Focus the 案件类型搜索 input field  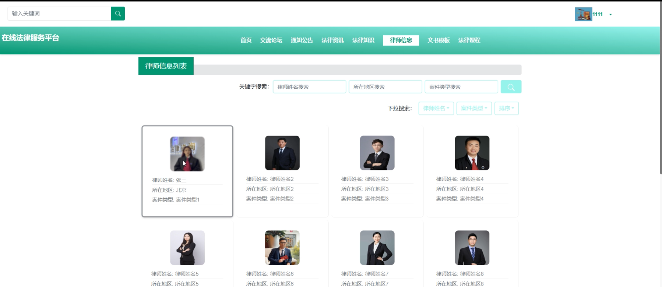(461, 87)
